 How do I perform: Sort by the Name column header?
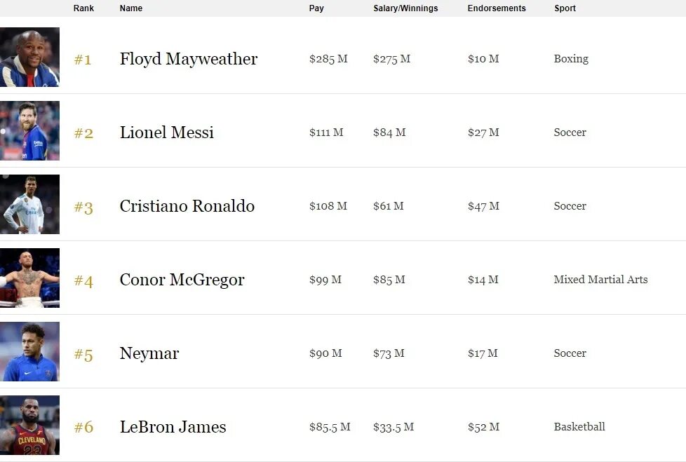(x=130, y=8)
